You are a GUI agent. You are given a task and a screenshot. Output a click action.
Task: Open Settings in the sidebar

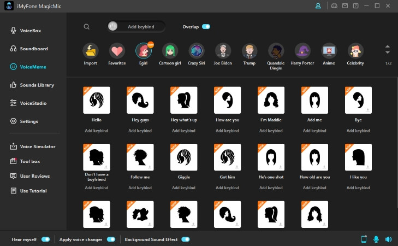click(24, 121)
